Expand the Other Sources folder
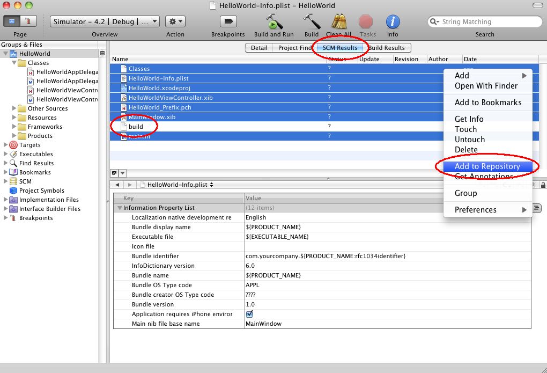547x373 pixels. 14,108
